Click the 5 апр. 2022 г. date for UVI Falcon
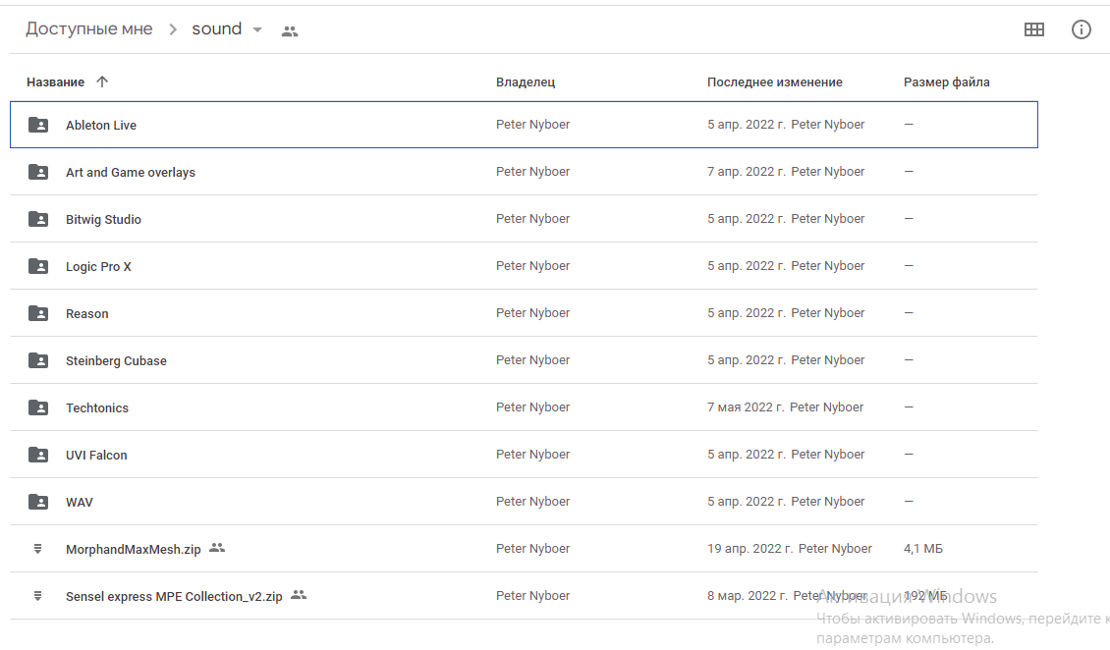The width and height of the screenshot is (1110, 650). click(747, 454)
